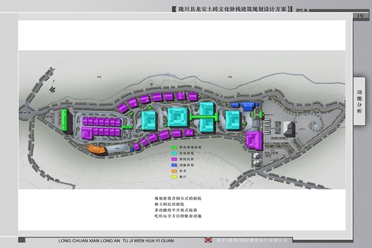Viewport: 372px width, 248px height.
Task: Click the large purple building at east side
Action: [253, 140]
